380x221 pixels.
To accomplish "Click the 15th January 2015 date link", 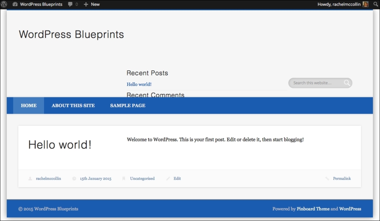I will tap(95, 178).
